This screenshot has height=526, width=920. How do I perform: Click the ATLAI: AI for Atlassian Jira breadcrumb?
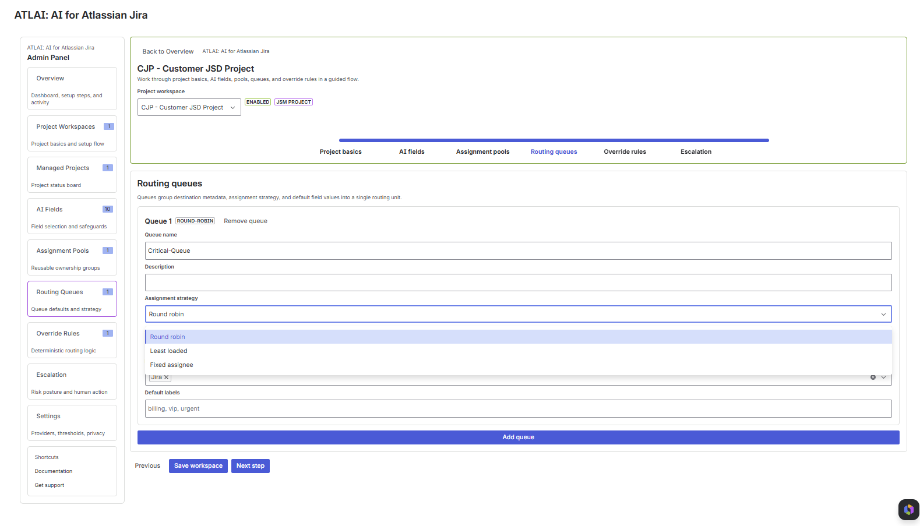[235, 51]
